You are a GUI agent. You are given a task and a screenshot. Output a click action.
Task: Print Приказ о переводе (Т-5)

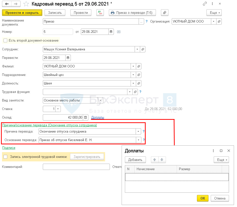[x=132, y=13]
